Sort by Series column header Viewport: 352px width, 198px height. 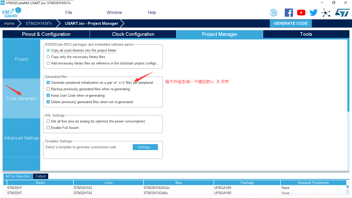click(40, 183)
